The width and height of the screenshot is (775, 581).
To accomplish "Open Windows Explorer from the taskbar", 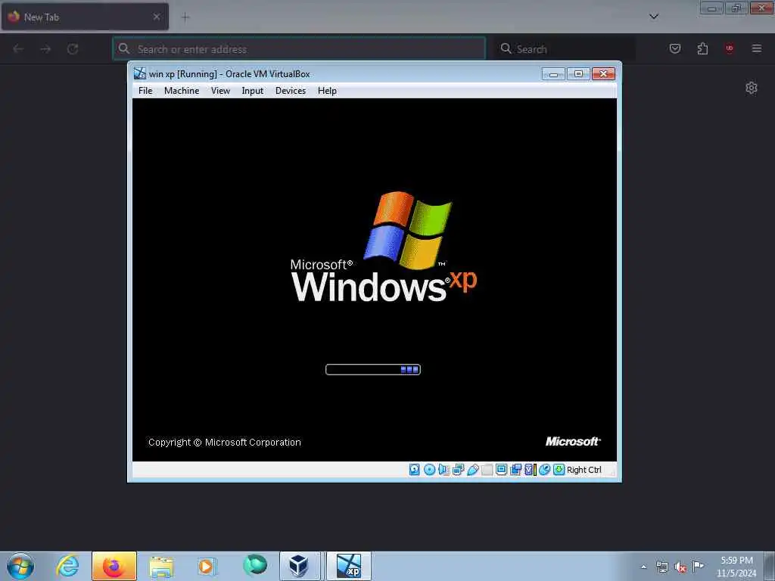I will [x=161, y=566].
